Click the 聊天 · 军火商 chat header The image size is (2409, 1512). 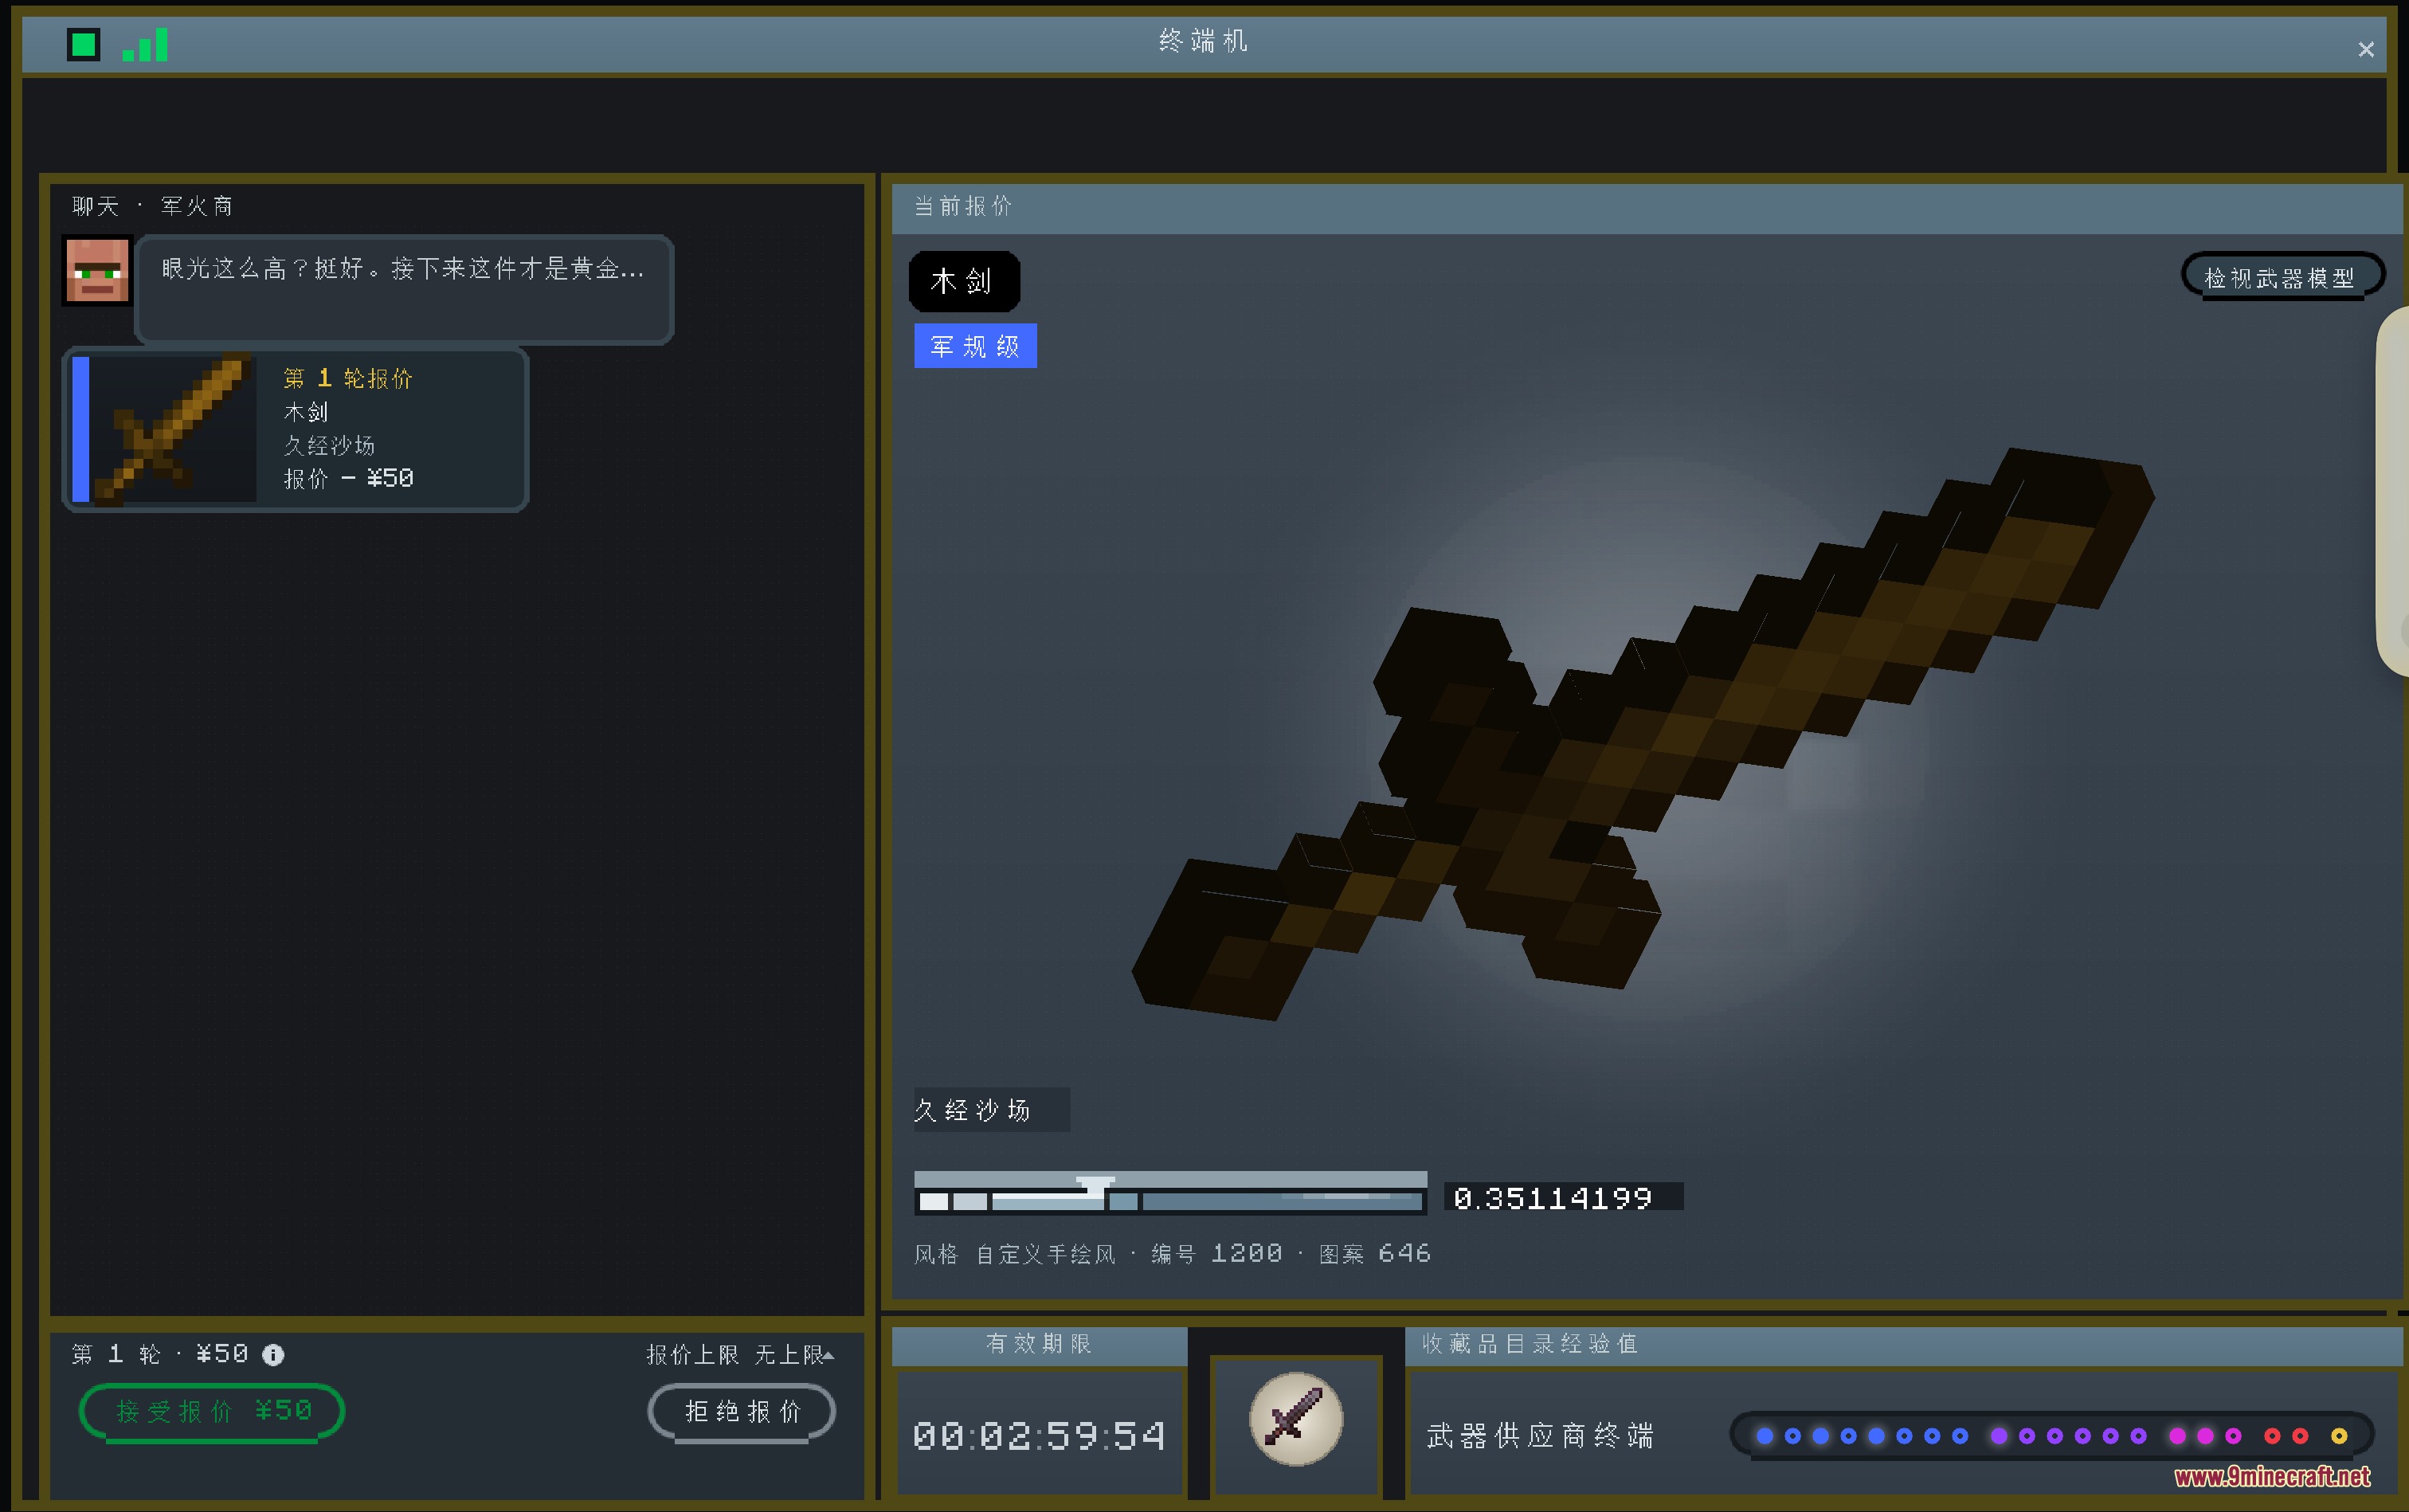pos(153,206)
